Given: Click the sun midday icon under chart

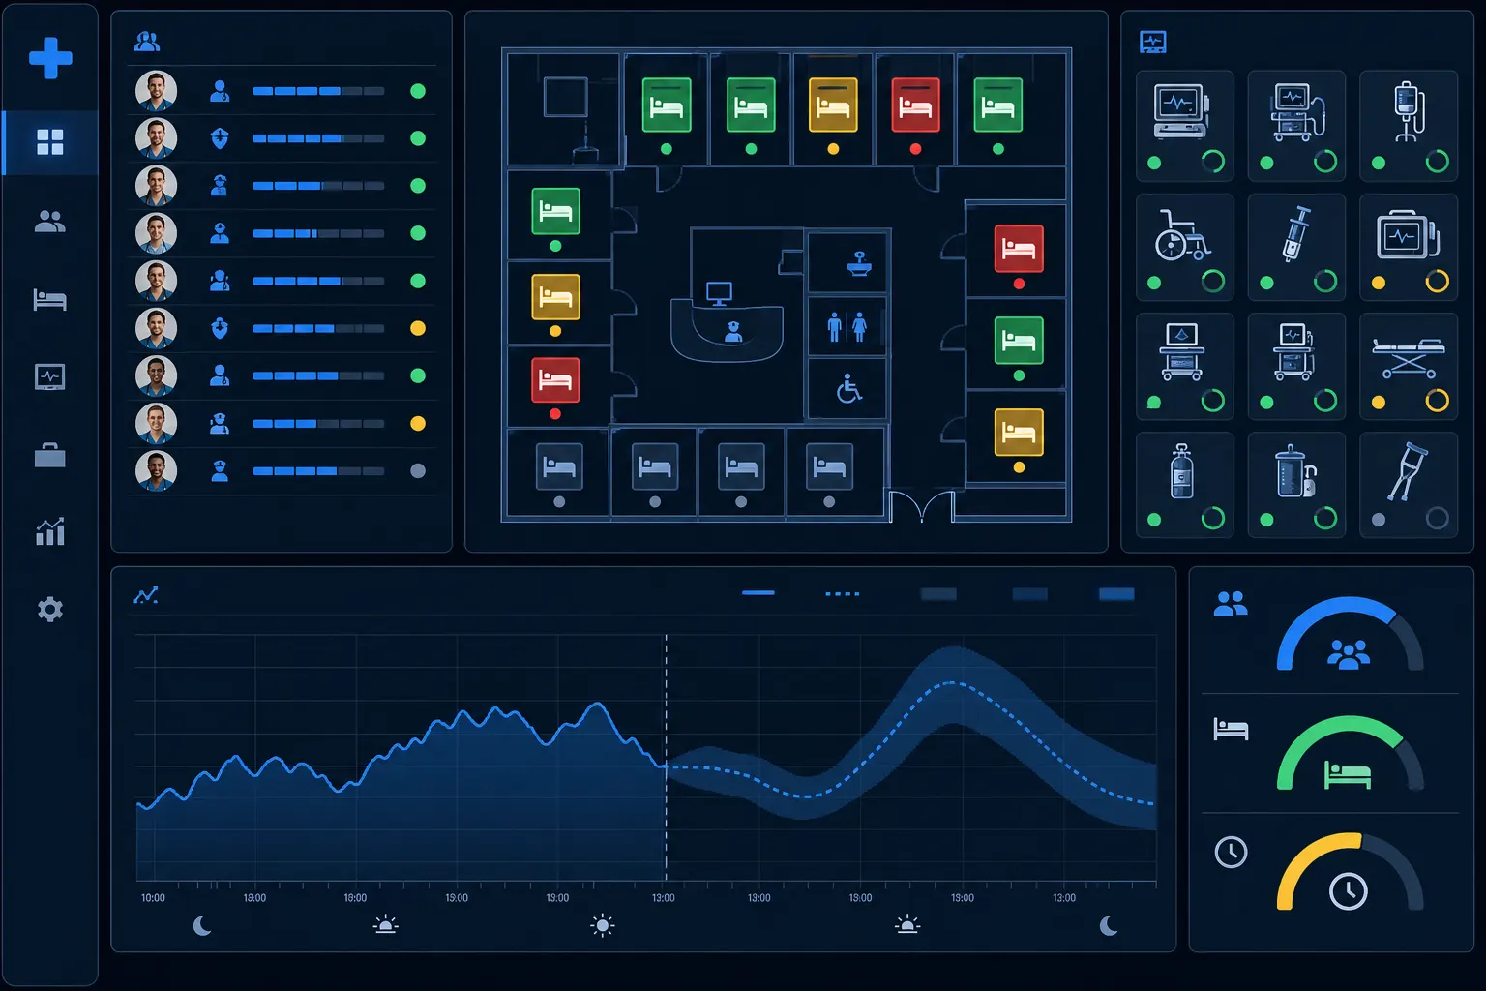Looking at the screenshot, I should pyautogui.click(x=603, y=926).
